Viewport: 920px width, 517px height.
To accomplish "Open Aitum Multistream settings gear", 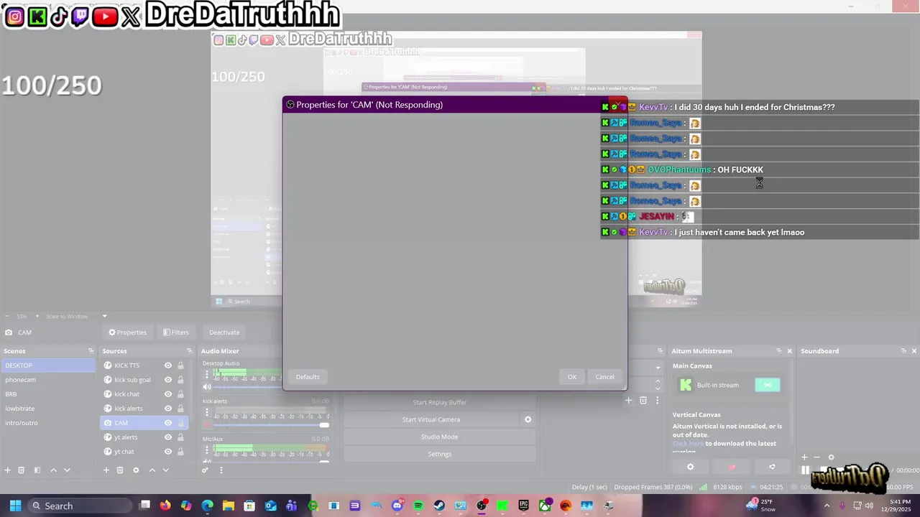I will coord(690,467).
